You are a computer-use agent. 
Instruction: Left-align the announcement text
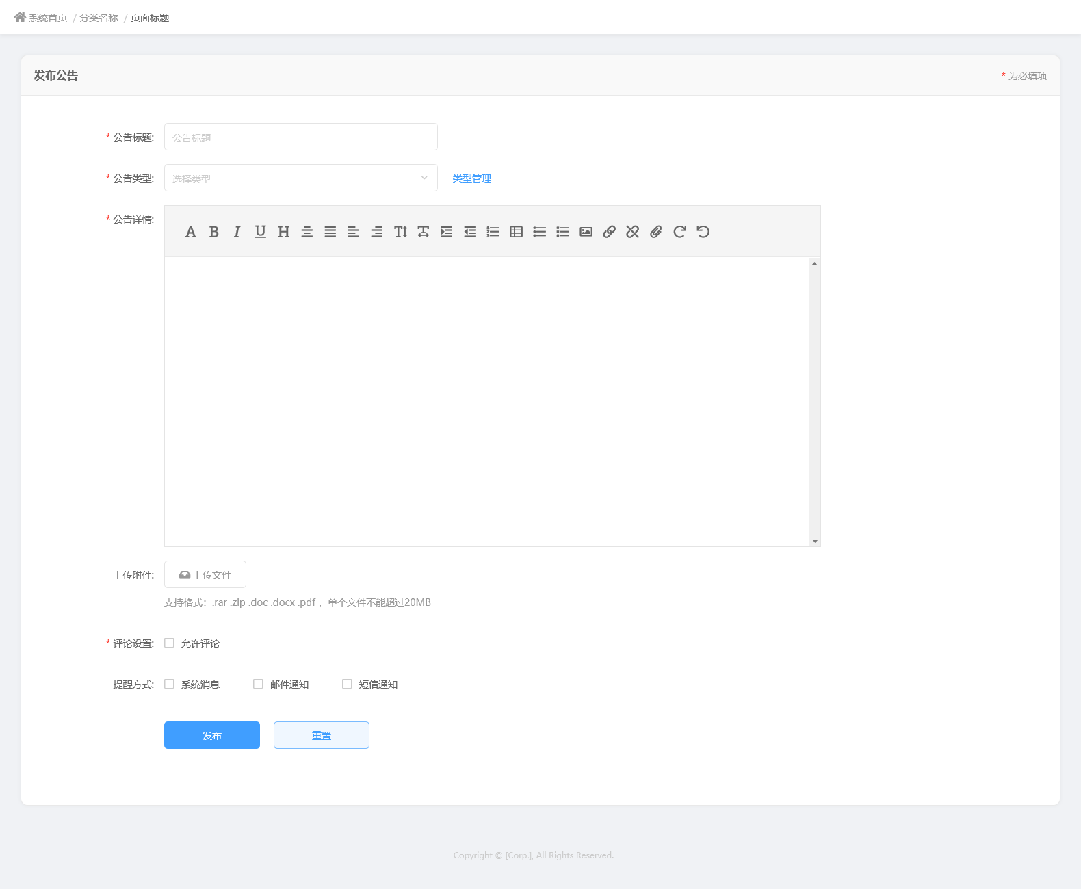(354, 232)
